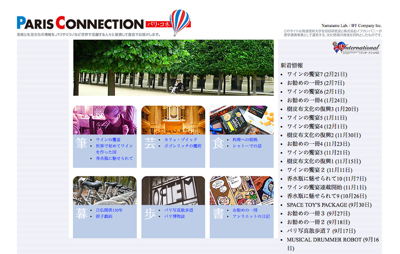This screenshot has width=400, height=254.
Task: Click the 新着情報 heading
Action: tap(292, 65)
